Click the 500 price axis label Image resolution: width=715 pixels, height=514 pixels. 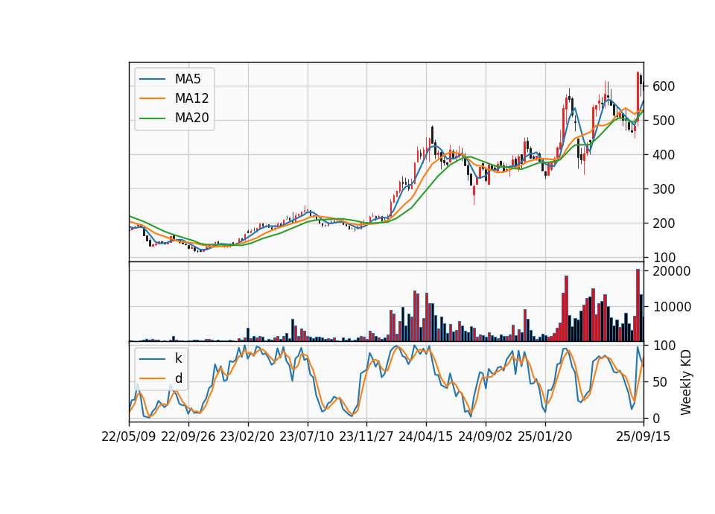click(664, 121)
